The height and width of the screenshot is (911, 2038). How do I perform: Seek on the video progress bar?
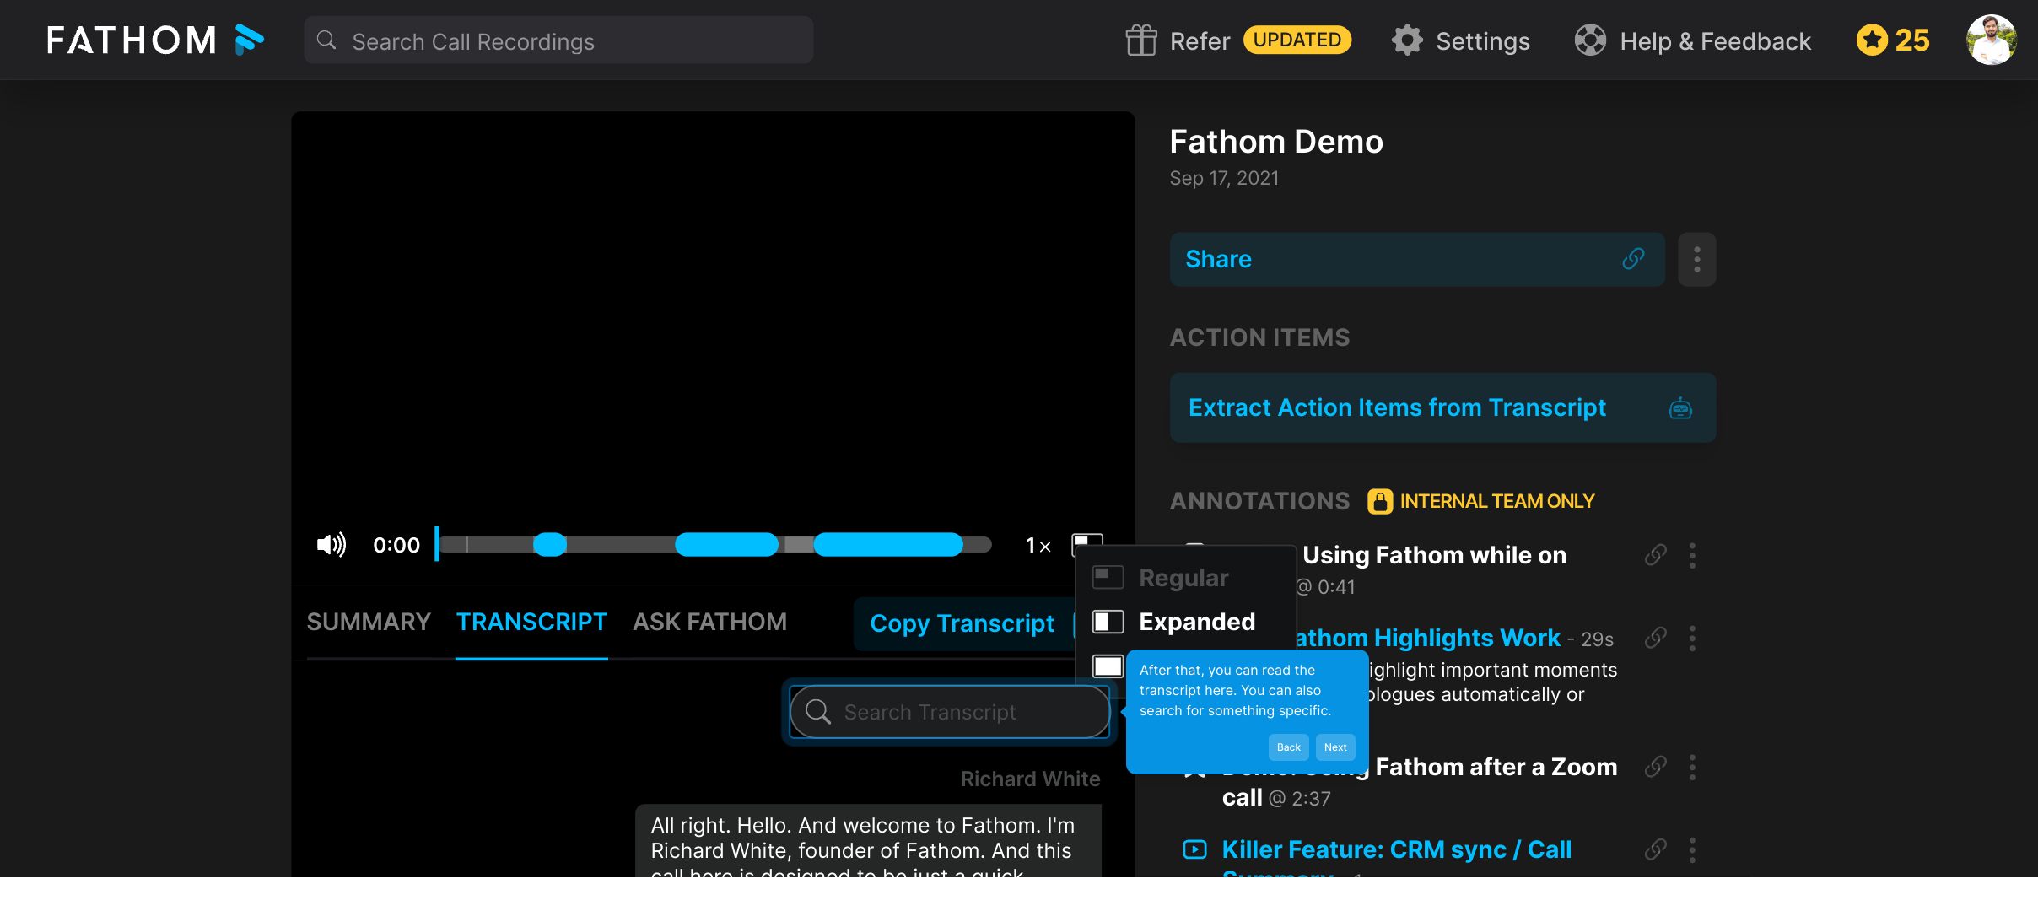[x=714, y=545]
